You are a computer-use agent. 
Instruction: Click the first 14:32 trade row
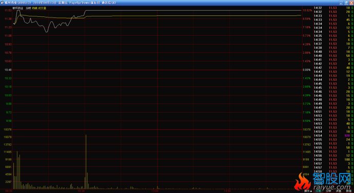(334, 8)
